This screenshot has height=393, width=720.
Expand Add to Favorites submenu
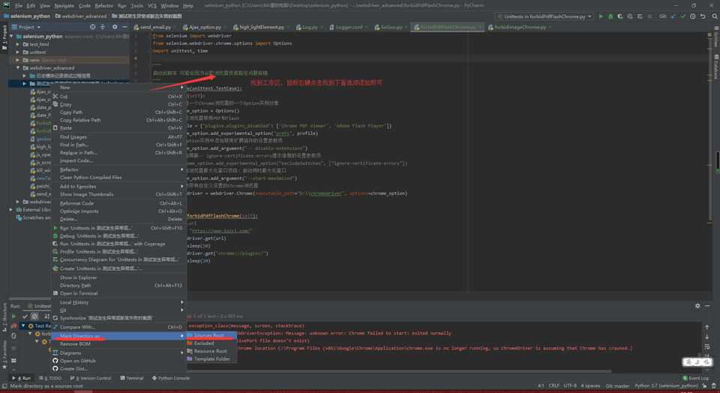pyautogui.click(x=119, y=187)
